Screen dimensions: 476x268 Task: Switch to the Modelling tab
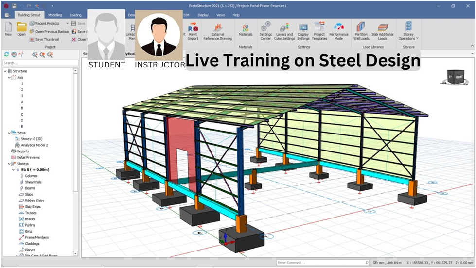[x=55, y=15]
